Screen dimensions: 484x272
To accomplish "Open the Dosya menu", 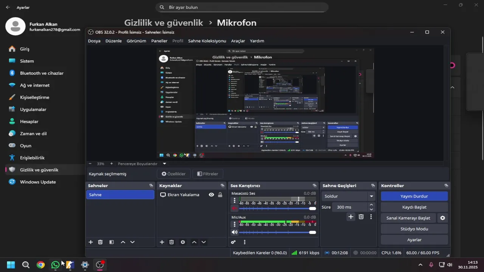I will pos(94,41).
